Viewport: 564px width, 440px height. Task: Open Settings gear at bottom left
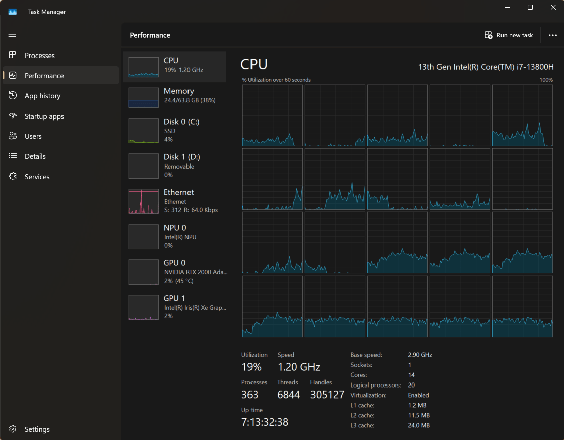tap(13, 429)
